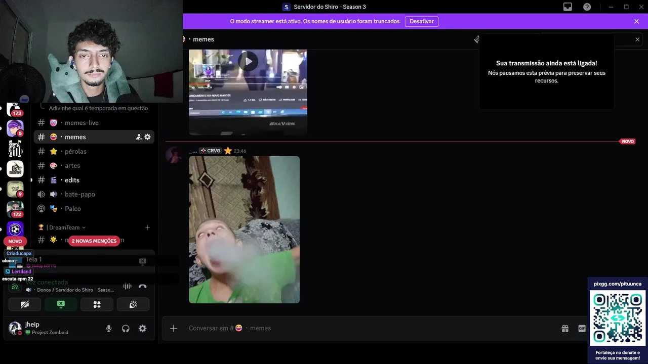This screenshot has width=648, height=364.
Task: Toggle noise suppression waveform icon
Action: [127, 286]
